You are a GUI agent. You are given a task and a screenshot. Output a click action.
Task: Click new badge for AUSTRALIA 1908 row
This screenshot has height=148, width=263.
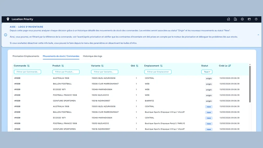tap(209, 107)
